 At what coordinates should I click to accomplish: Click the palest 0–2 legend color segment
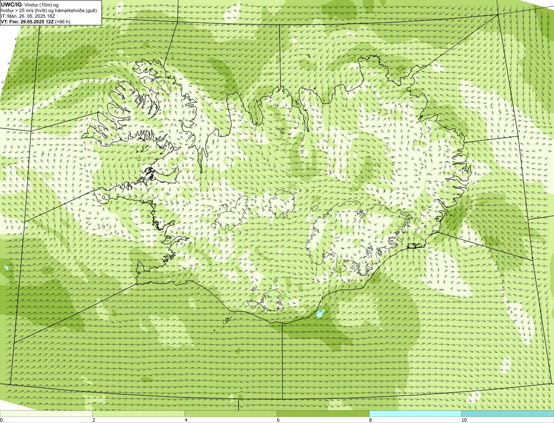(x=46, y=414)
